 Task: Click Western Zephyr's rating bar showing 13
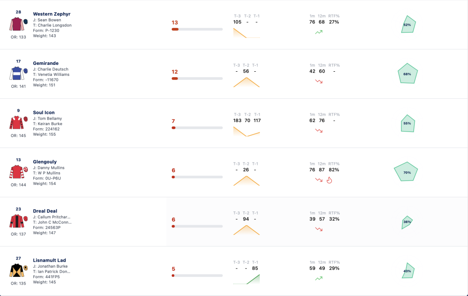197,29
